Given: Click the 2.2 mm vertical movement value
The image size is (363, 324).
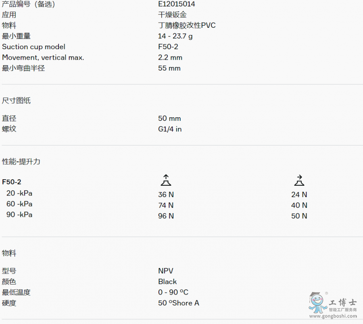Looking at the screenshot, I should (x=170, y=58).
